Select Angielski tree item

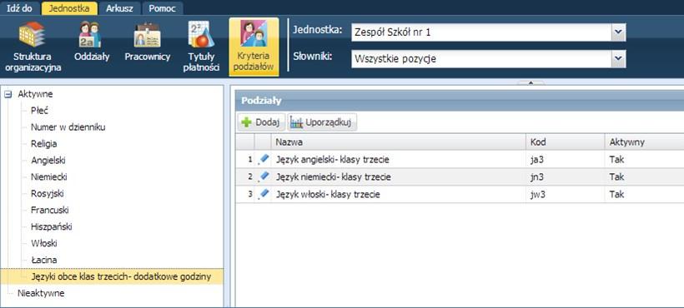48,160
